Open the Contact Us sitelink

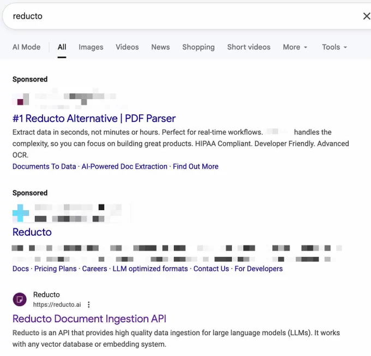[211, 269]
